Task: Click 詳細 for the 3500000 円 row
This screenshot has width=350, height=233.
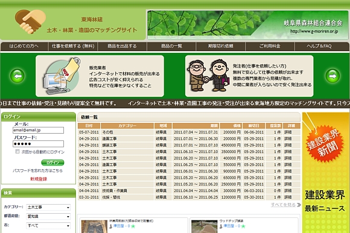Action: 288,152
